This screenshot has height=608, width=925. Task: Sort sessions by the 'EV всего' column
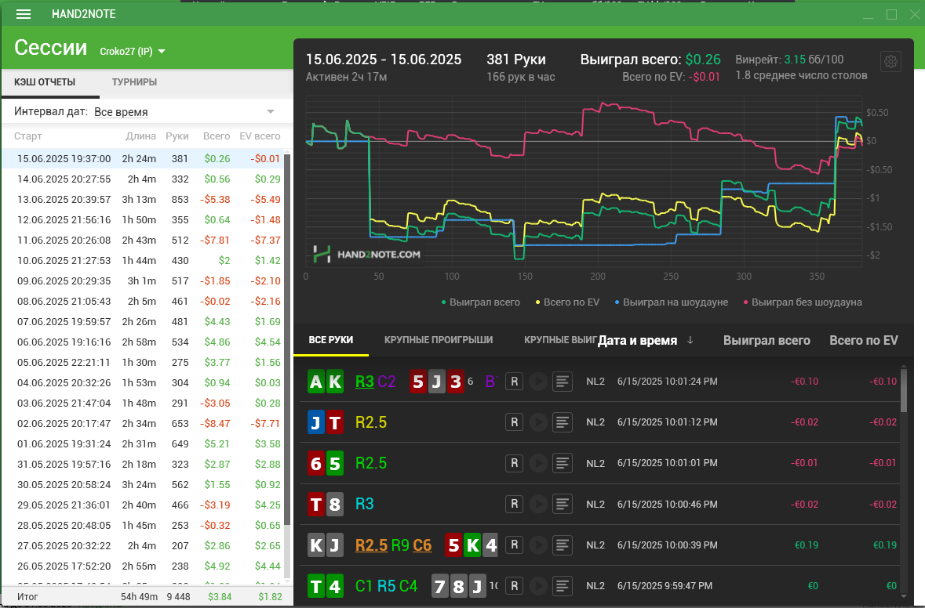260,136
